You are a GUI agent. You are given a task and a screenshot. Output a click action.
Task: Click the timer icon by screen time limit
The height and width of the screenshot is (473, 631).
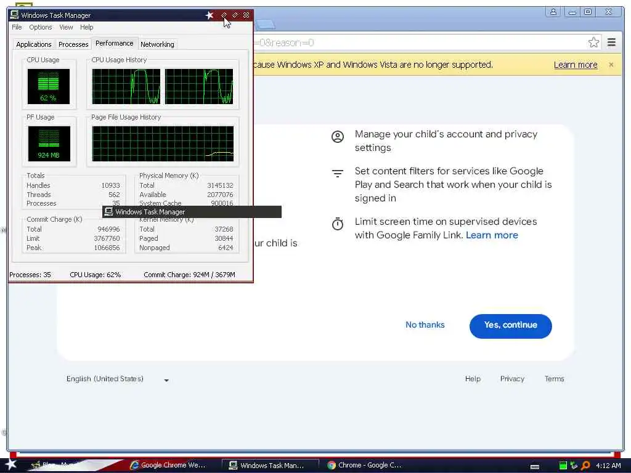pos(337,224)
